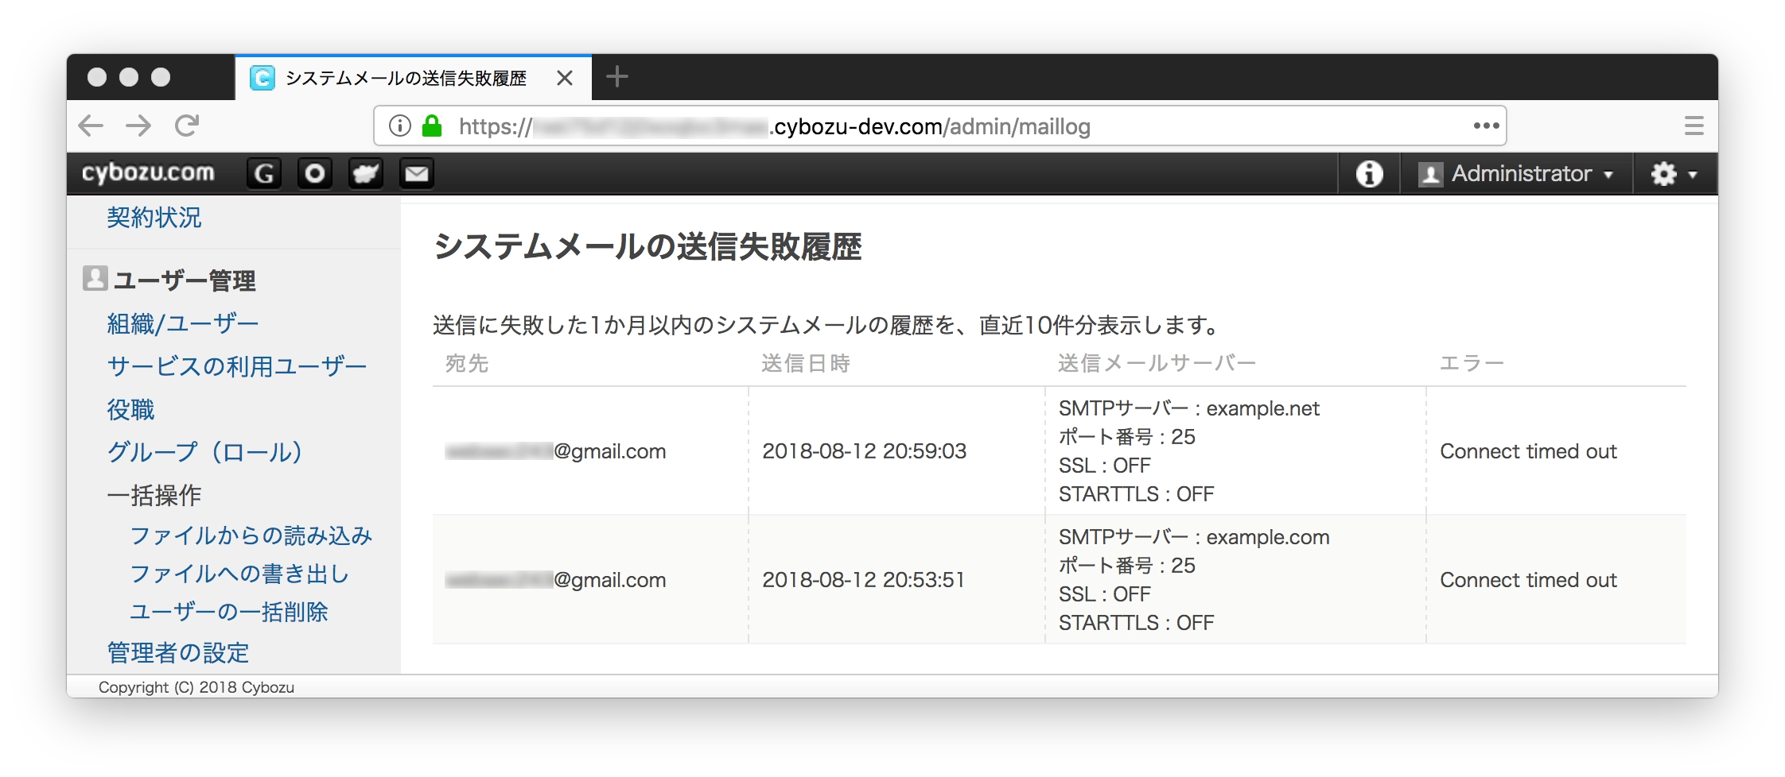Click the information icon in header
Image resolution: width=1785 pixels, height=777 pixels.
pyautogui.click(x=1368, y=173)
